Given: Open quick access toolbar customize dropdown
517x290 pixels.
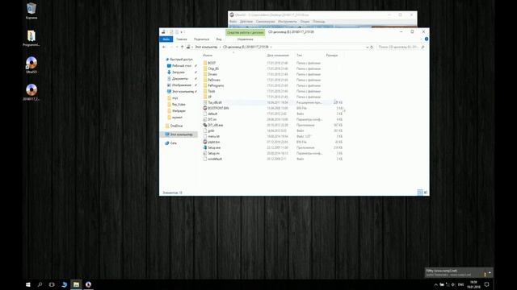Looking at the screenshot, I should pos(182,32).
